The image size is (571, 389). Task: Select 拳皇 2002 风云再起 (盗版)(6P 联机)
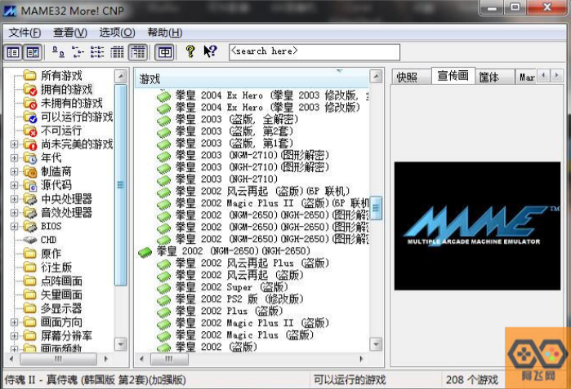coord(262,191)
